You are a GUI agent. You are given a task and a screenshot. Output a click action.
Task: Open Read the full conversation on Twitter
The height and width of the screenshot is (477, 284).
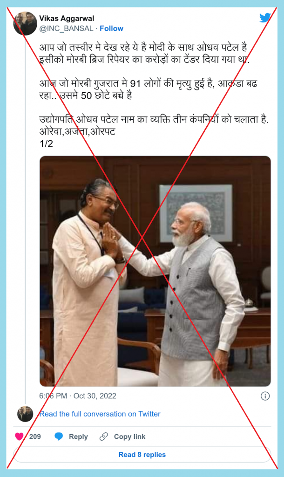coord(100,414)
